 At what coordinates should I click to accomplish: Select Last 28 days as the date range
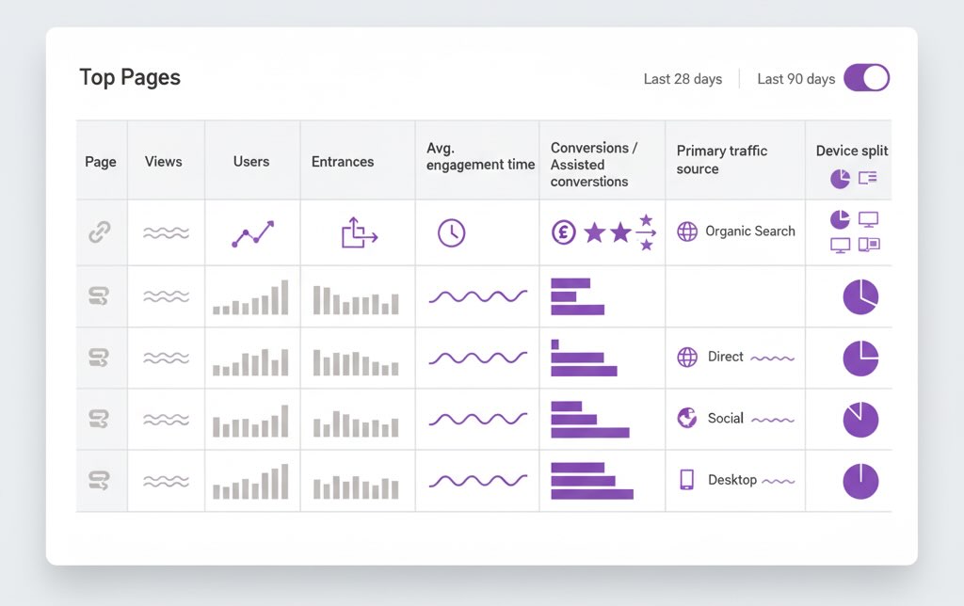[x=683, y=79]
